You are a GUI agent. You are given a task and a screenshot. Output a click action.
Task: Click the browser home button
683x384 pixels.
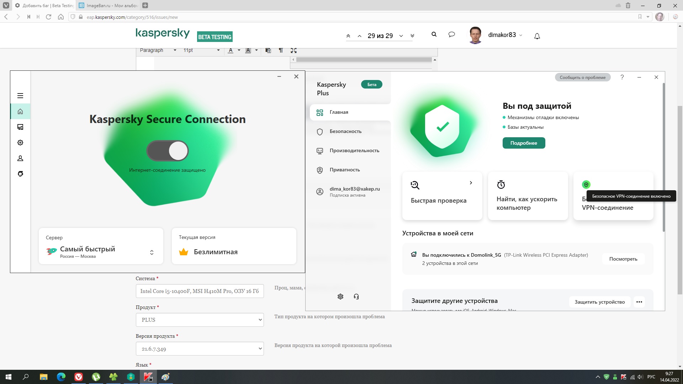tap(61, 17)
